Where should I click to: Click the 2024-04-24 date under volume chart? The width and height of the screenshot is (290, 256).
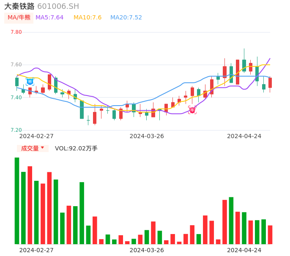point(244,250)
